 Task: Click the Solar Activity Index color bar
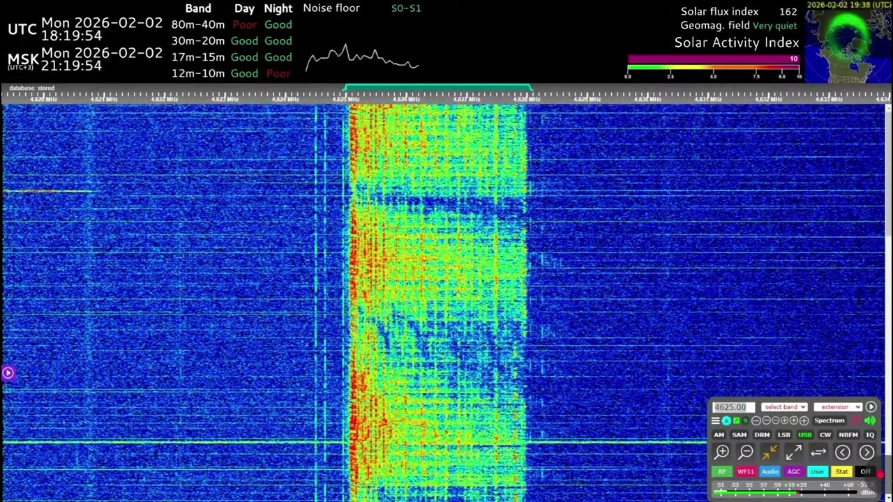[714, 68]
